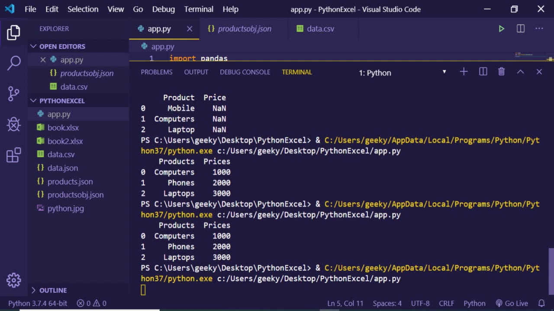Open the terminal selector dropdown '1: Python'
The image size is (554, 311).
pos(403,73)
